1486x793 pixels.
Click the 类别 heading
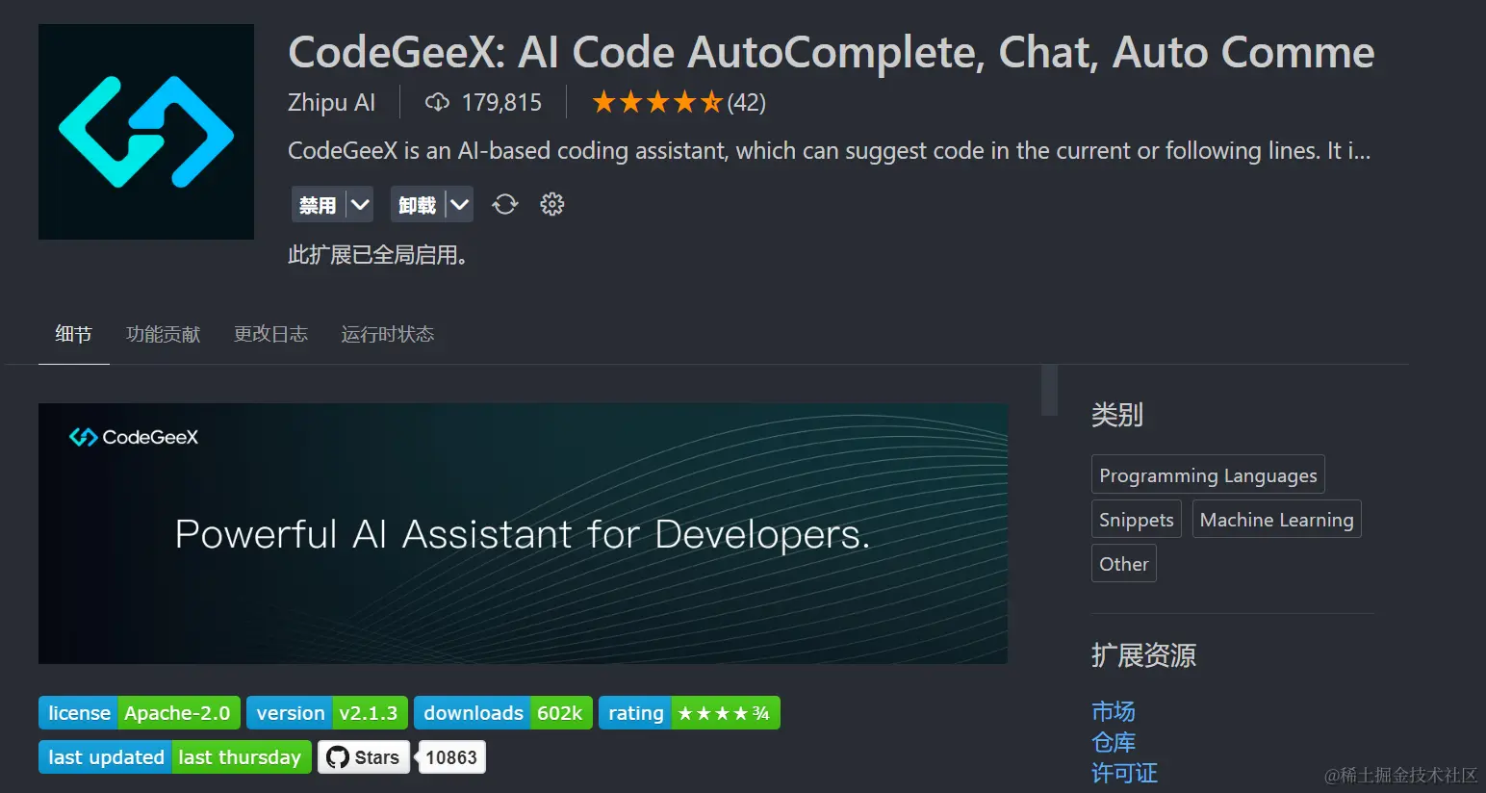point(1117,415)
